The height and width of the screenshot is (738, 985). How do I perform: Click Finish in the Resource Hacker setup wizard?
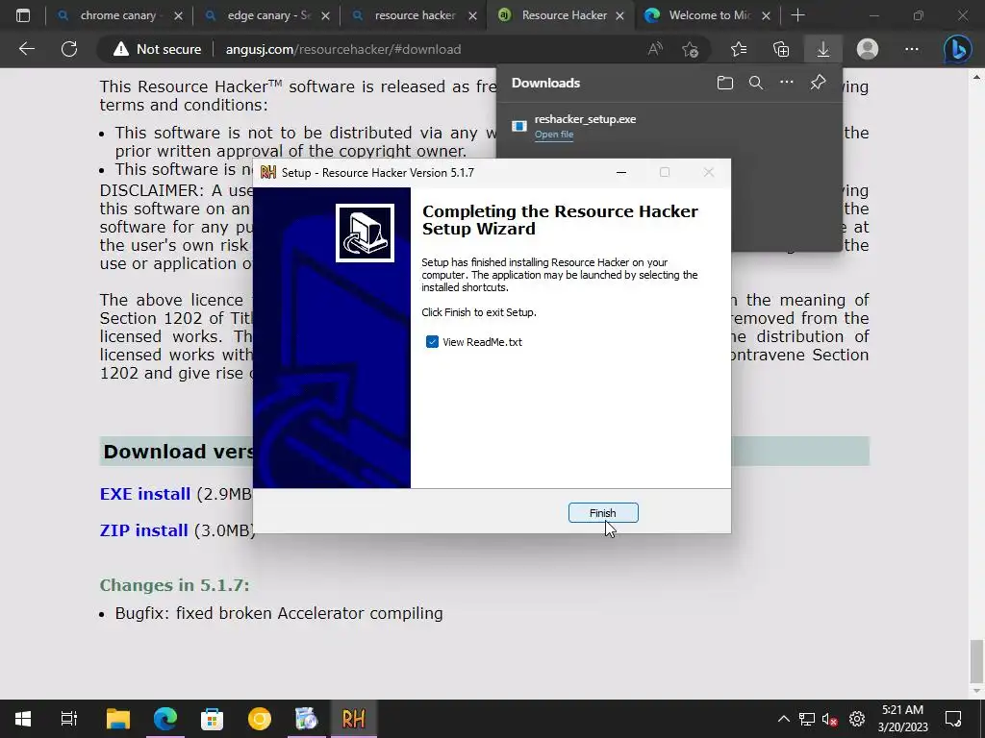tap(603, 513)
